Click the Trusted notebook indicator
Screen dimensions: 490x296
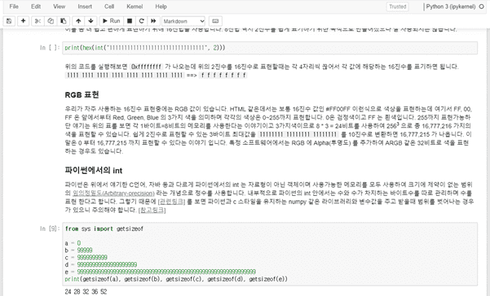tap(398, 7)
